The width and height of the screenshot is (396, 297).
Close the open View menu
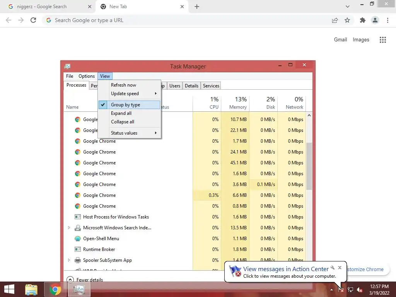click(x=105, y=76)
